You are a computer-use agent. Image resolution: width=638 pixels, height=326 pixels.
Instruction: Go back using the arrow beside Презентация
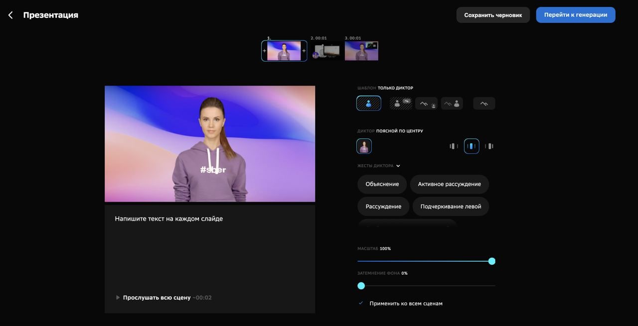click(x=10, y=15)
